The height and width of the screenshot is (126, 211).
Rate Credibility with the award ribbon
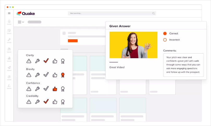pos(63,102)
